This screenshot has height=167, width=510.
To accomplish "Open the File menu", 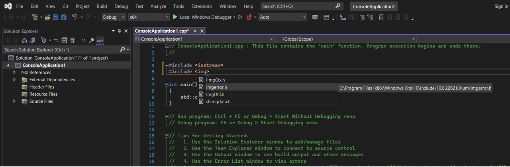I will click(x=20, y=6).
